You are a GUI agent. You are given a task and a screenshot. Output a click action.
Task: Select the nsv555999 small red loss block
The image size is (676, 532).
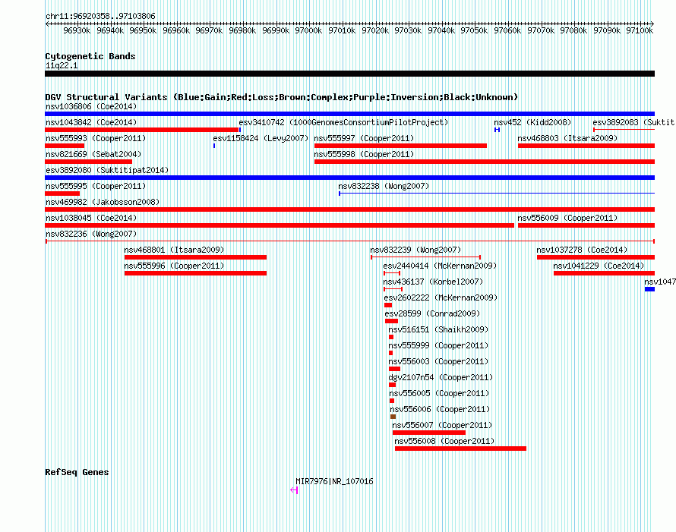pos(390,353)
